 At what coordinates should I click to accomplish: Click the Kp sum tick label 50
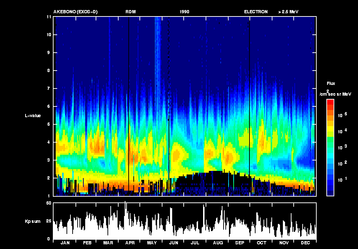49,203
